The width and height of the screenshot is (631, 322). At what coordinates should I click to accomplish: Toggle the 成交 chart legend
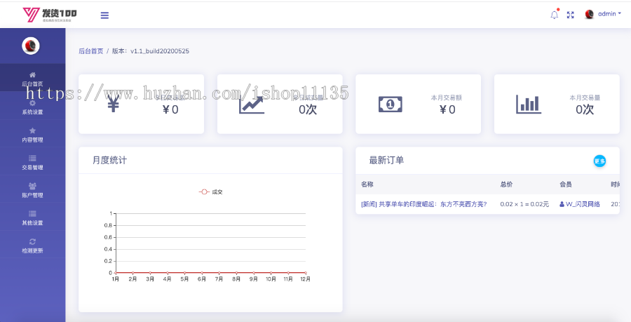211,192
